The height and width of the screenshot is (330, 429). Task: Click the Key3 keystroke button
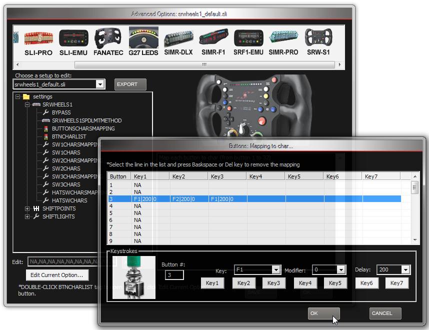tap(273, 283)
